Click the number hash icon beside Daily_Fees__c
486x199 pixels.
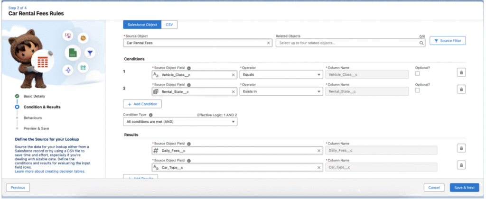156,150
